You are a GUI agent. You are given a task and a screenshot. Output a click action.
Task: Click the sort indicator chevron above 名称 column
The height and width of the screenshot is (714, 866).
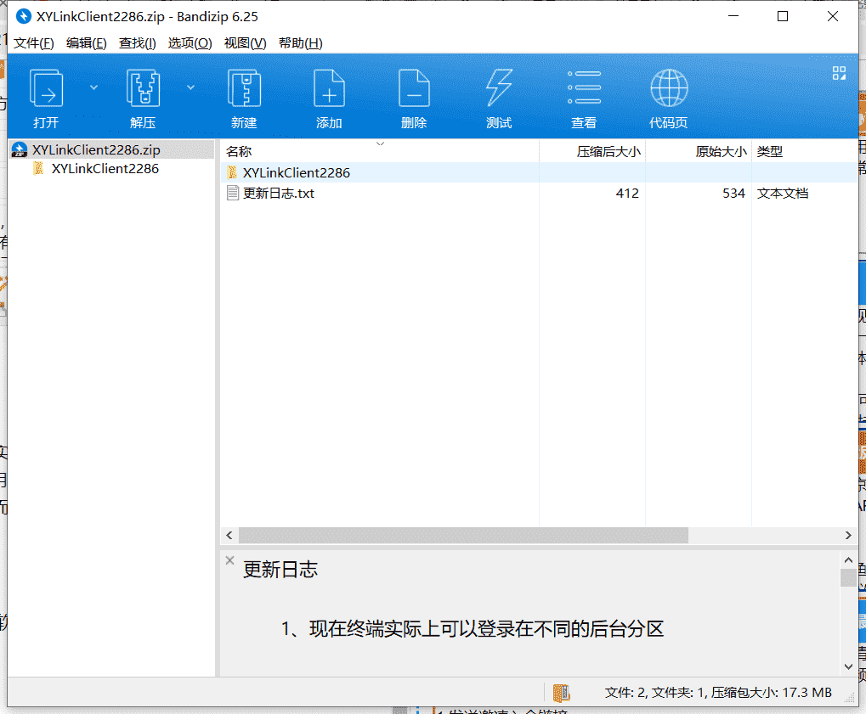[x=380, y=143]
